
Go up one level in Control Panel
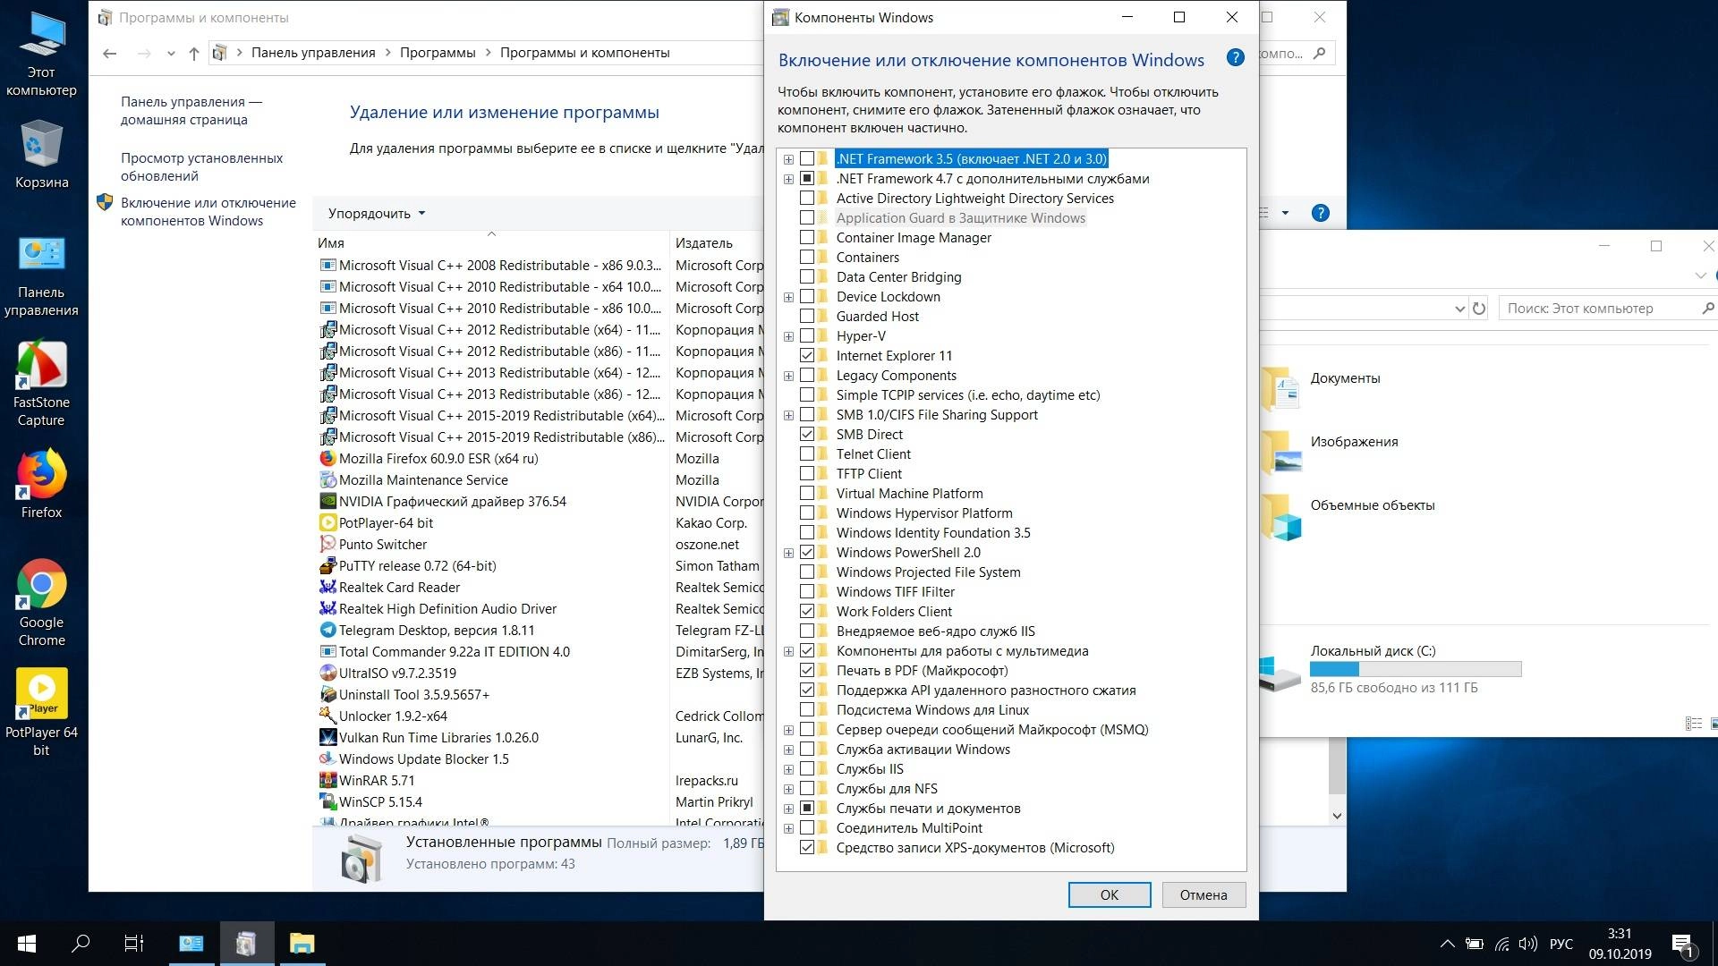click(x=193, y=53)
